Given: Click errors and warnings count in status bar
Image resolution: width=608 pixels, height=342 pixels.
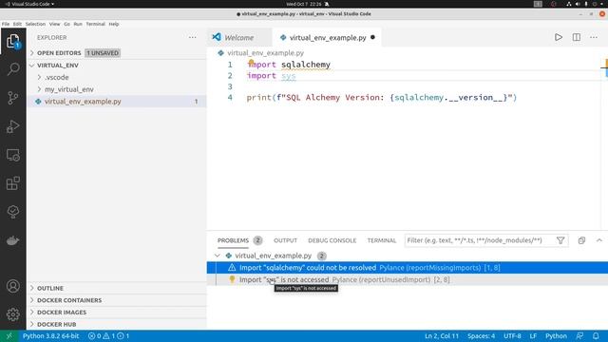Looking at the screenshot, I should click(108, 336).
